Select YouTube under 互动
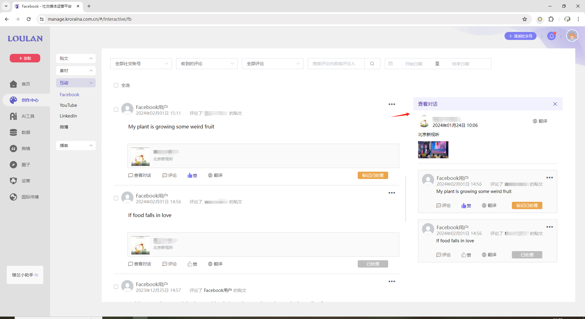This screenshot has width=585, height=319. coord(68,105)
